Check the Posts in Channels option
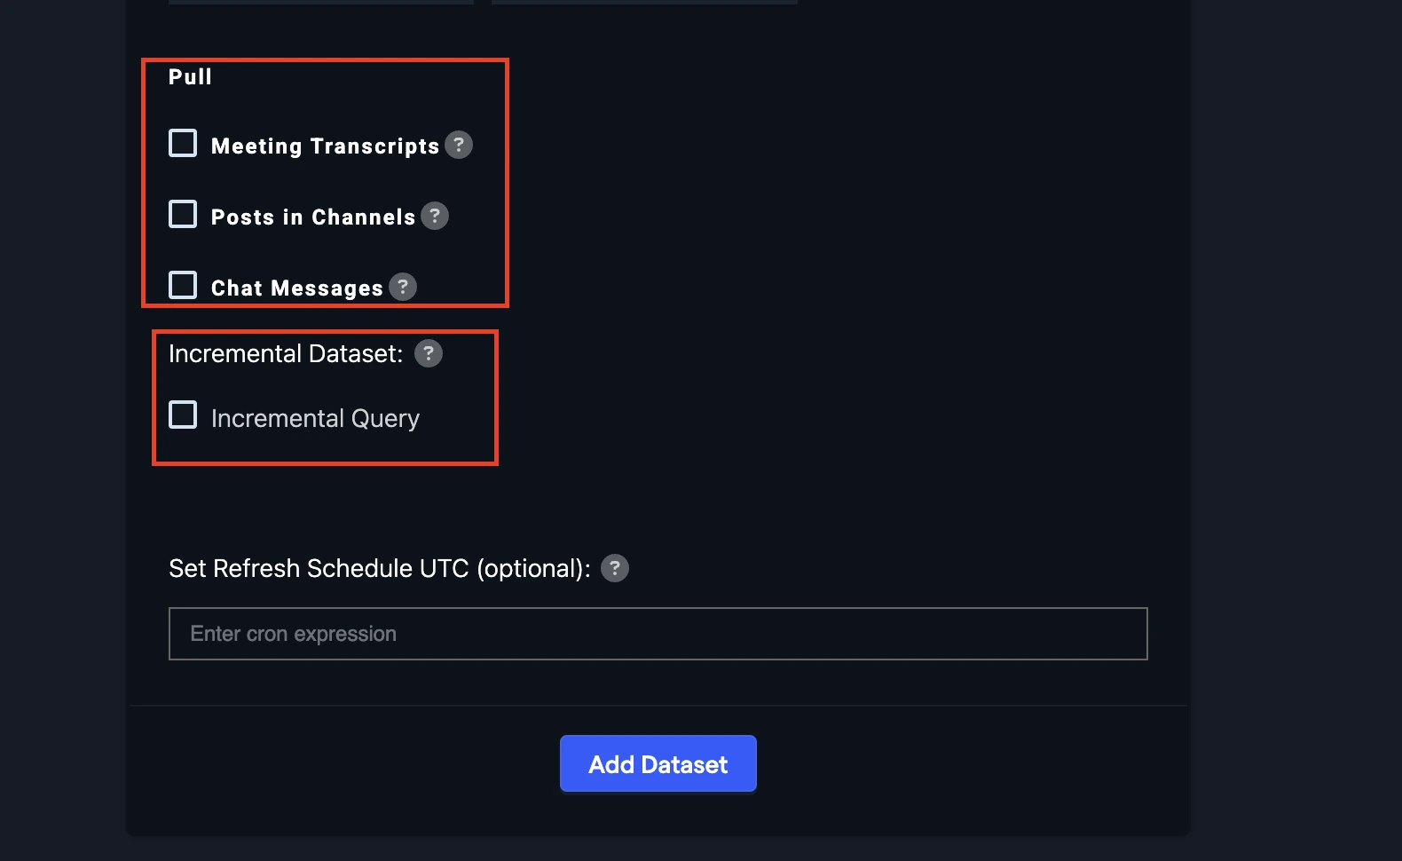Viewport: 1402px width, 861px height. tap(182, 213)
